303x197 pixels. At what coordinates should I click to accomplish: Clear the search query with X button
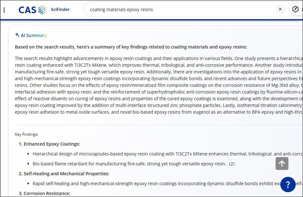point(280,10)
